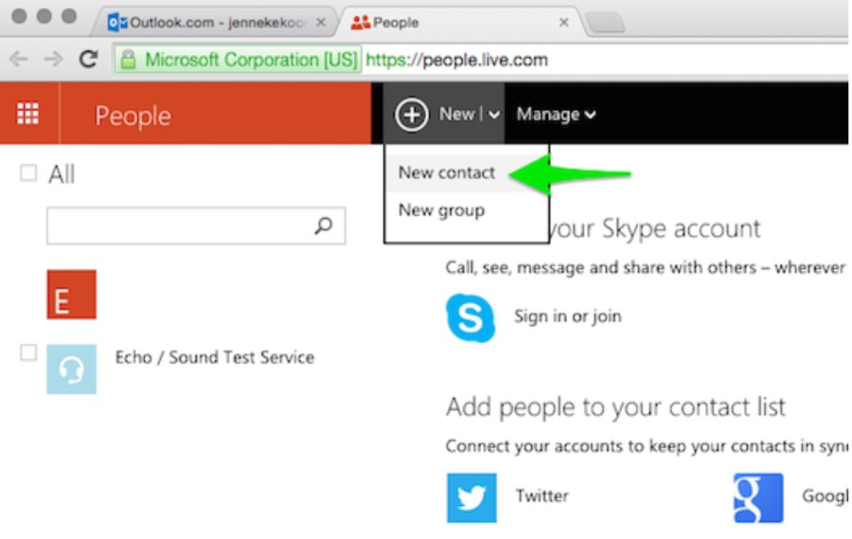Go back with browser back arrow
Viewport: 852px width, 539px height.
click(19, 59)
